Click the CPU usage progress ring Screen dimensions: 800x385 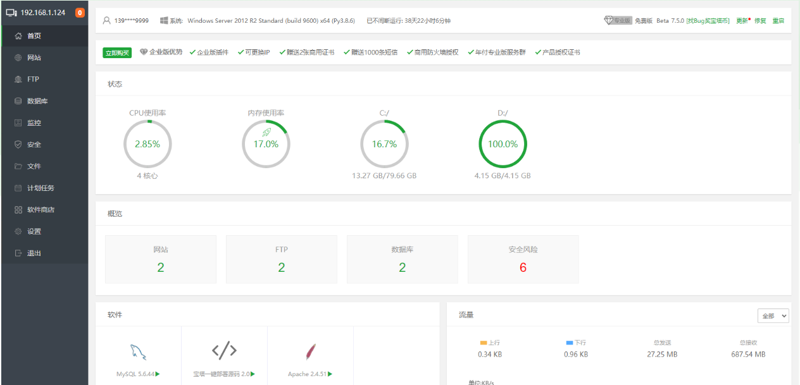tap(147, 144)
